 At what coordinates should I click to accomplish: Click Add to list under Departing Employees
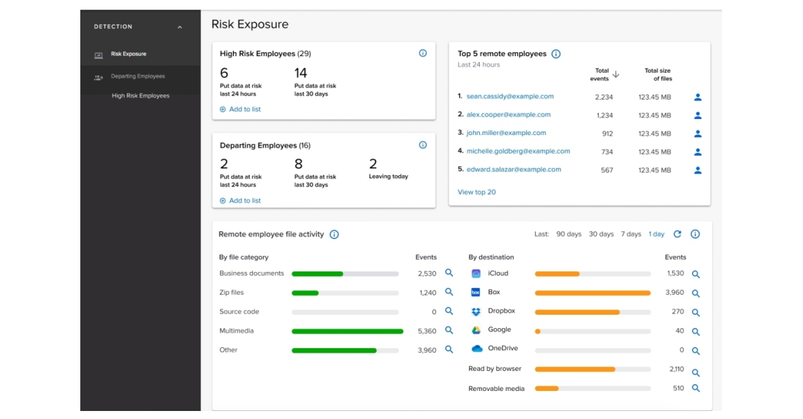tap(240, 200)
